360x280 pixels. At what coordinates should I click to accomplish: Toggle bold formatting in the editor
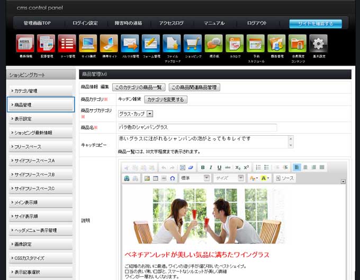pyautogui.click(x=203, y=167)
